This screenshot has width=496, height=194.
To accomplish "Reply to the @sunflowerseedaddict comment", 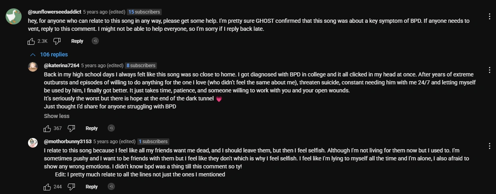I will pyautogui.click(x=77, y=41).
